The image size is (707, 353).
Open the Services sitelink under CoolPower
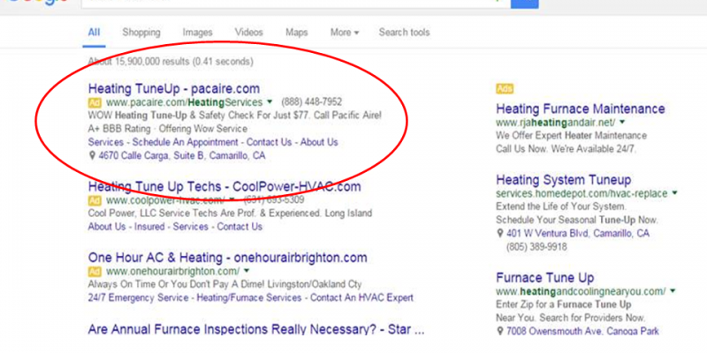191,227
